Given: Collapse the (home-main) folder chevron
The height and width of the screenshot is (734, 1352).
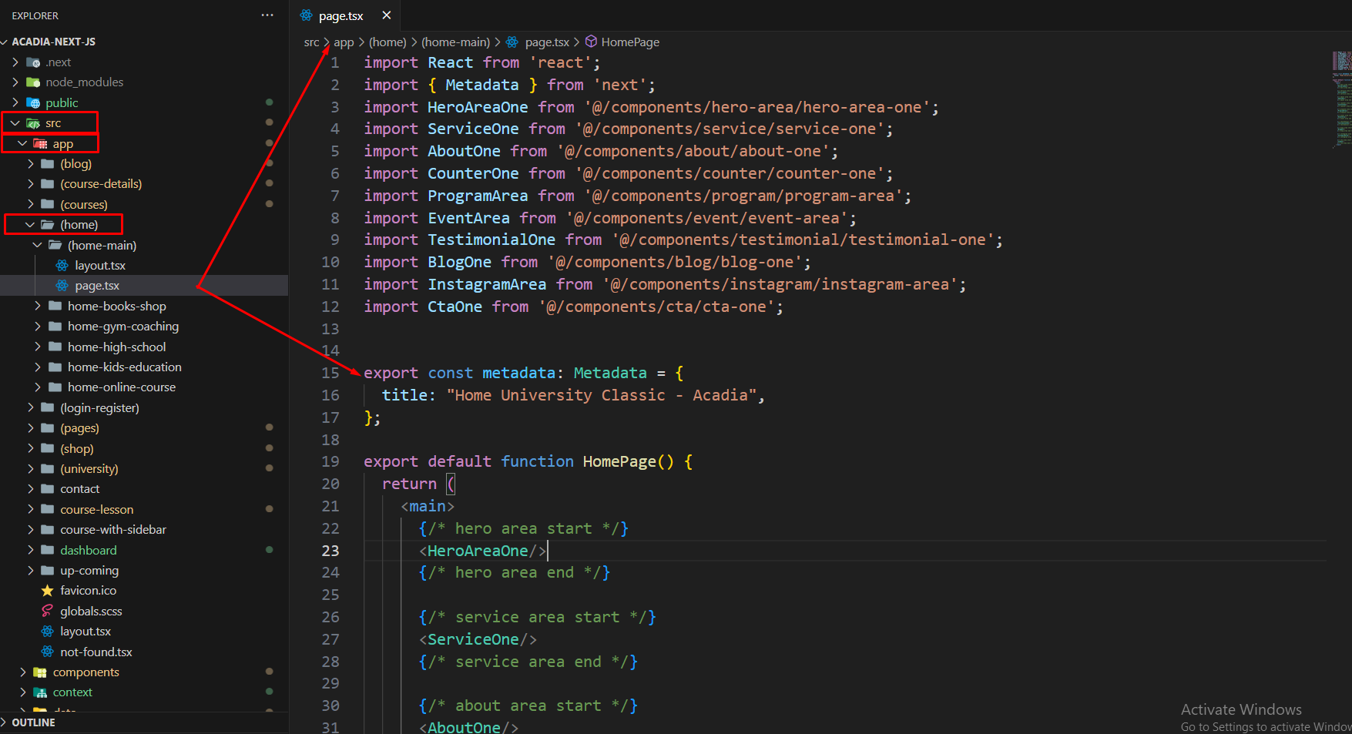Looking at the screenshot, I should [x=38, y=245].
